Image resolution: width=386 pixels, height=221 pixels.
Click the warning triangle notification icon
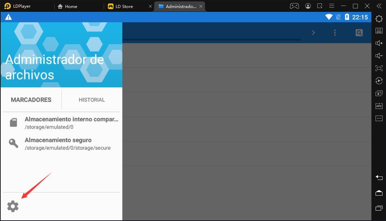(x=8, y=17)
